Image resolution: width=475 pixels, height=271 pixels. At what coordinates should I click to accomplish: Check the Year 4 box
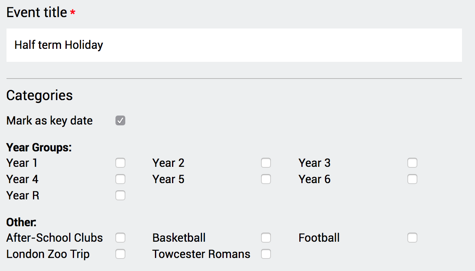click(x=120, y=179)
